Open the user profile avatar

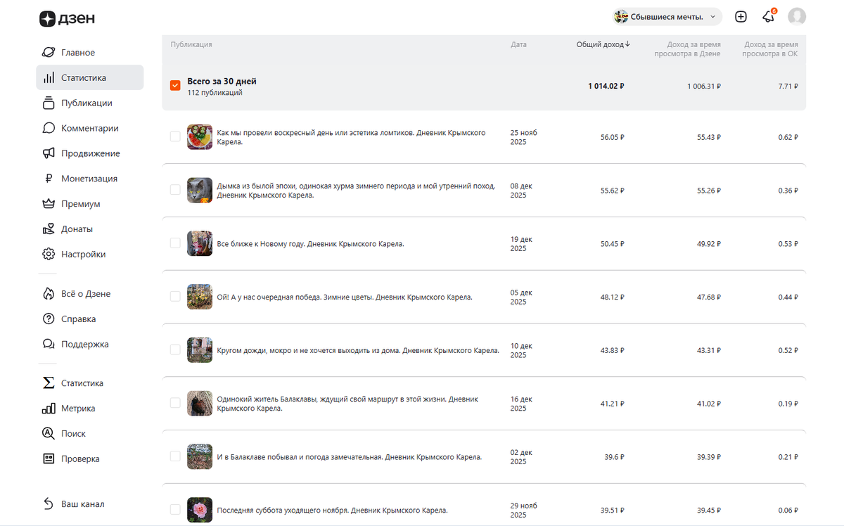coord(797,16)
